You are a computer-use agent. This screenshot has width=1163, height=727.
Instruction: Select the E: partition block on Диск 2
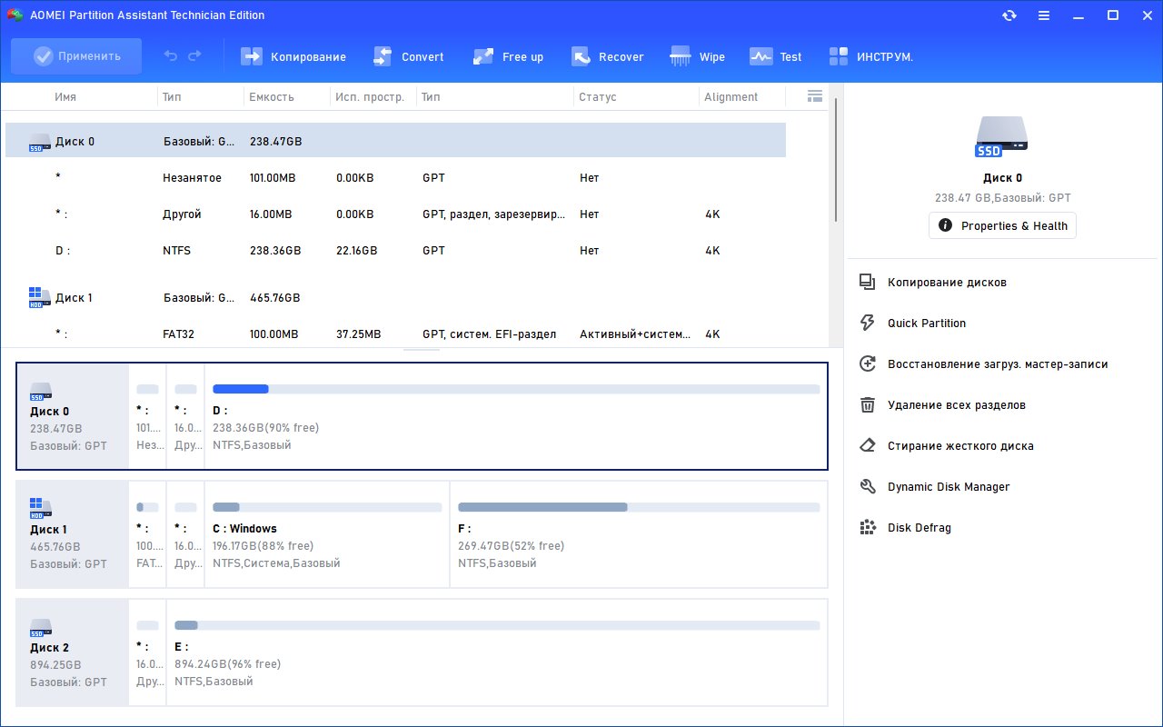coord(497,652)
